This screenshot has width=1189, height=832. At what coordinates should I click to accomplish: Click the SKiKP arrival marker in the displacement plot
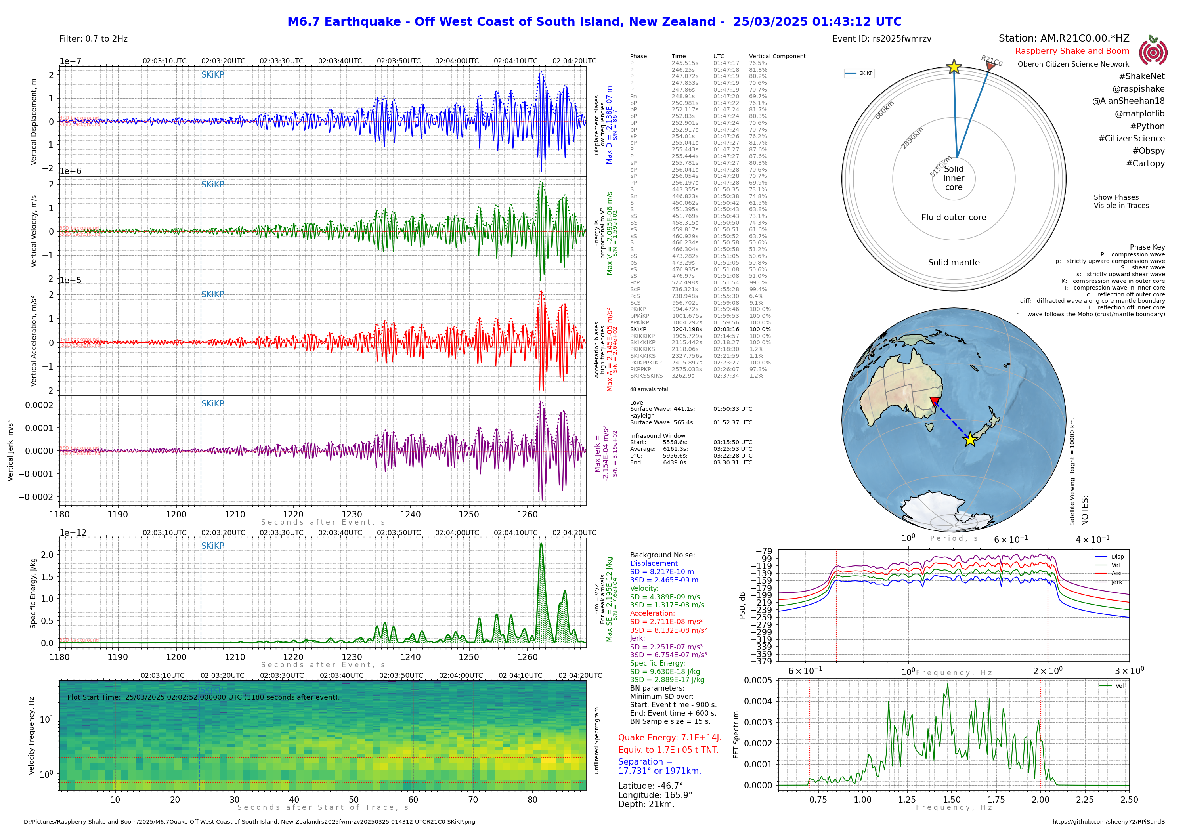[212, 74]
